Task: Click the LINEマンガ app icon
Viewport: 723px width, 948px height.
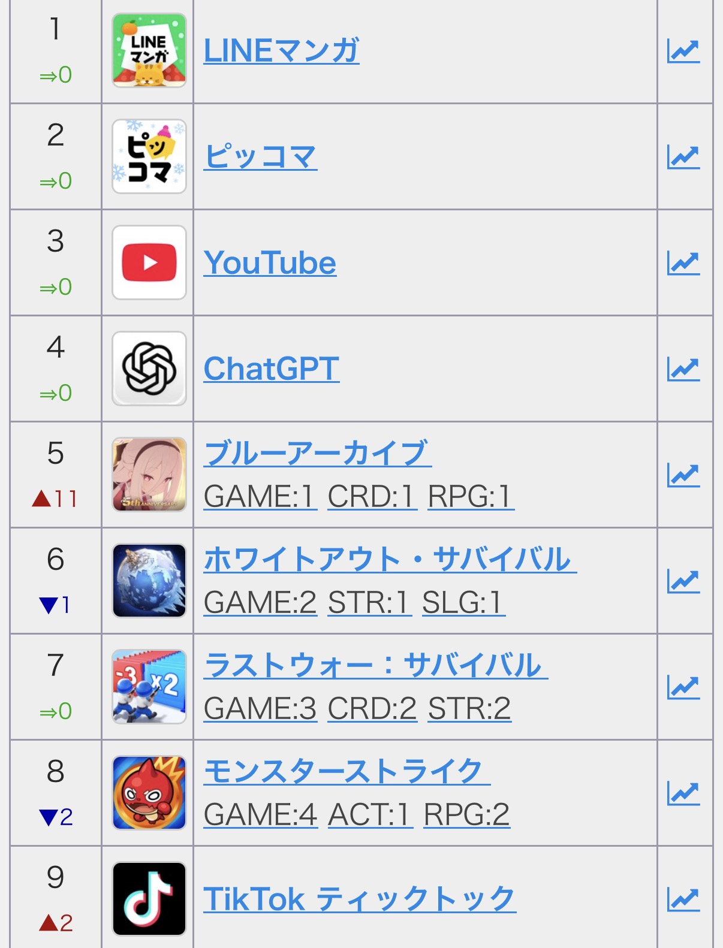Action: point(149,51)
